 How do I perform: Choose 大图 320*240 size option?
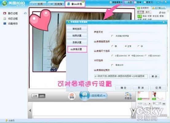(146, 56)
